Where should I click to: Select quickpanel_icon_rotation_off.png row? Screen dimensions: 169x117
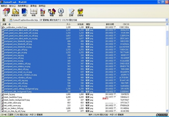pos(66,64)
